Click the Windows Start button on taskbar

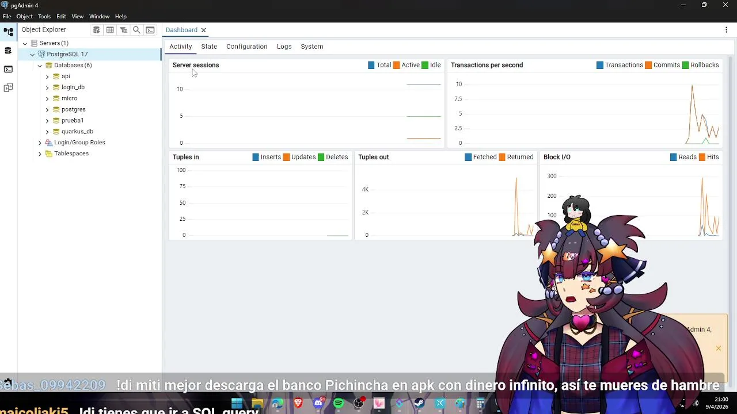(x=237, y=404)
